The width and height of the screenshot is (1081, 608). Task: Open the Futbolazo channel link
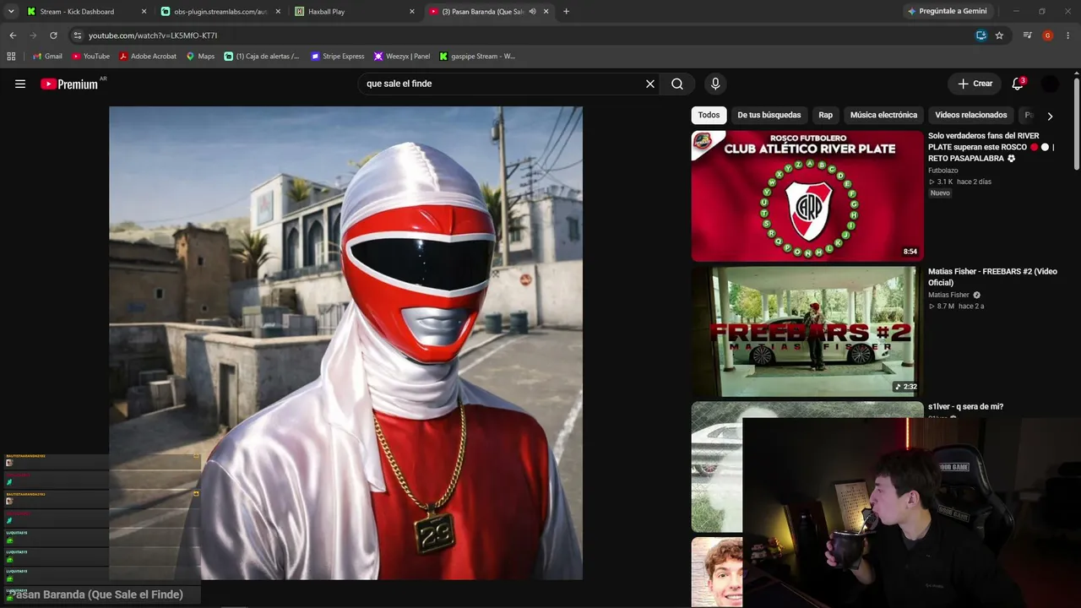coord(943,171)
